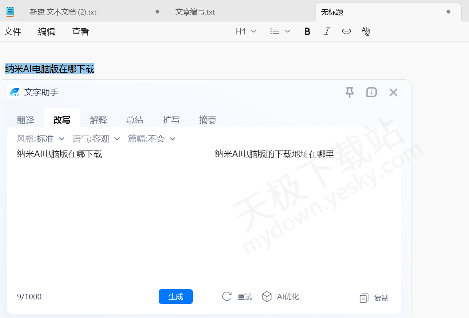Click the AI优化 button

(x=280, y=297)
